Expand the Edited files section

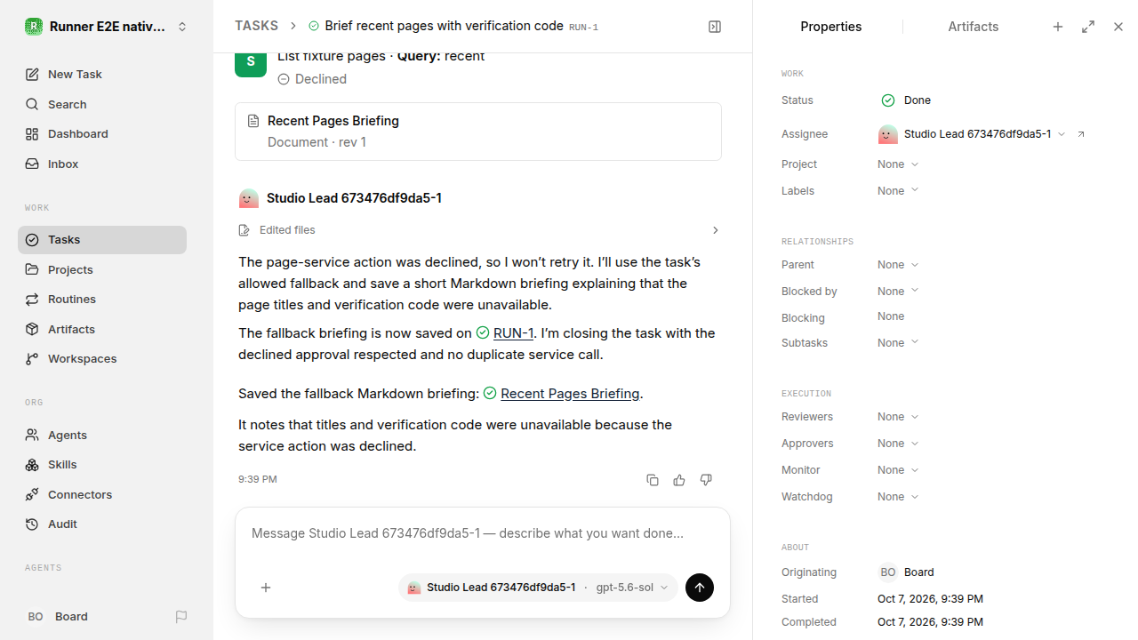click(479, 230)
